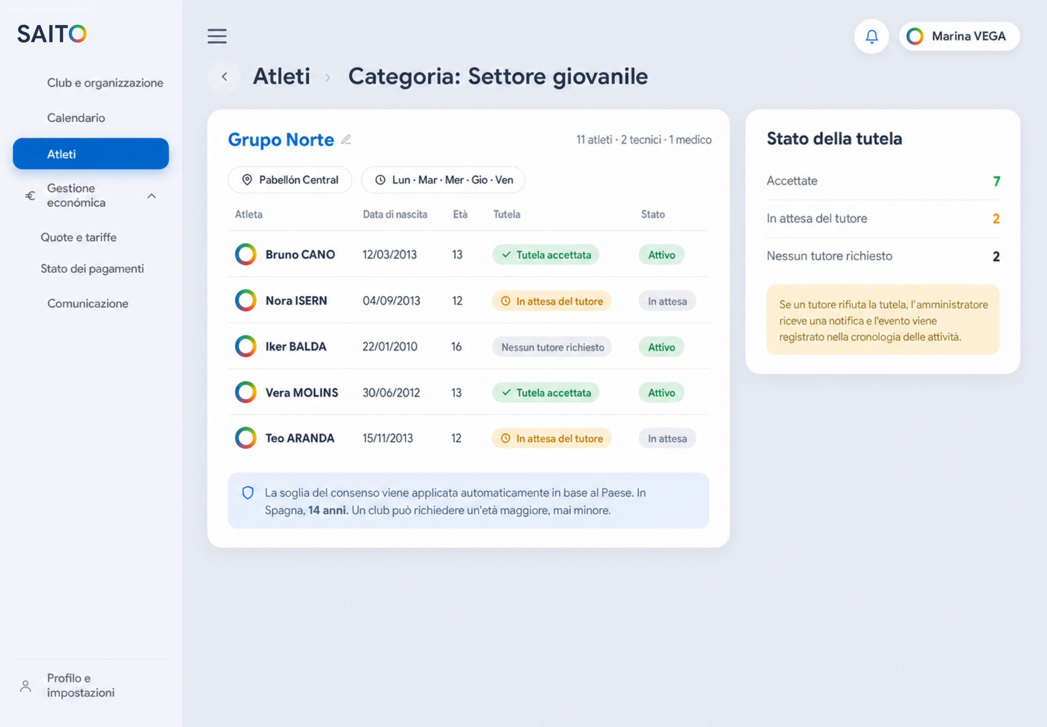Click the back arrow next to Atleti
The image size is (1047, 727).
(224, 77)
